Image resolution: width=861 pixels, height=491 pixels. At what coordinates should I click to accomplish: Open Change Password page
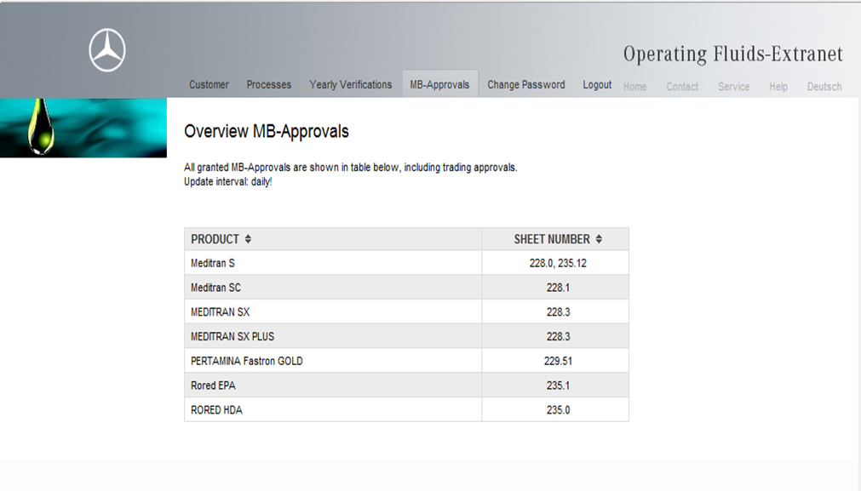click(526, 84)
